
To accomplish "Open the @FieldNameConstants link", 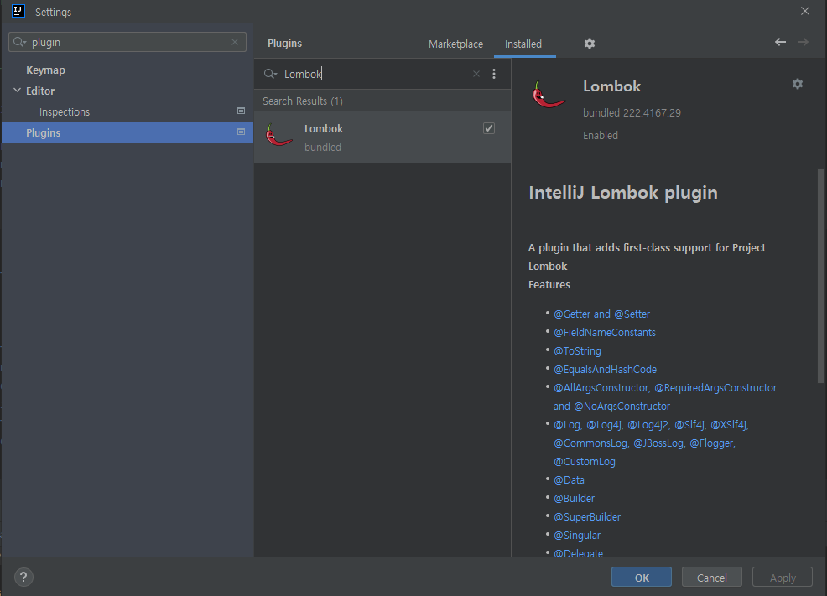I will pyautogui.click(x=605, y=333).
